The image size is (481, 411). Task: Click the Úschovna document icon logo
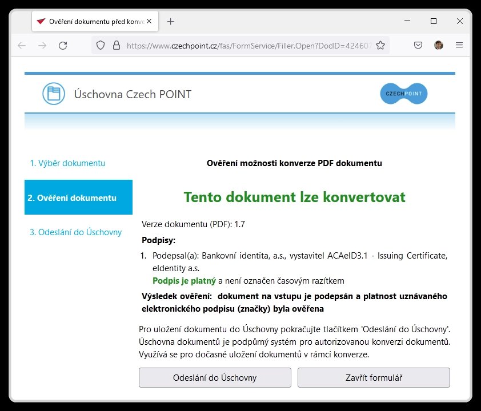point(54,94)
